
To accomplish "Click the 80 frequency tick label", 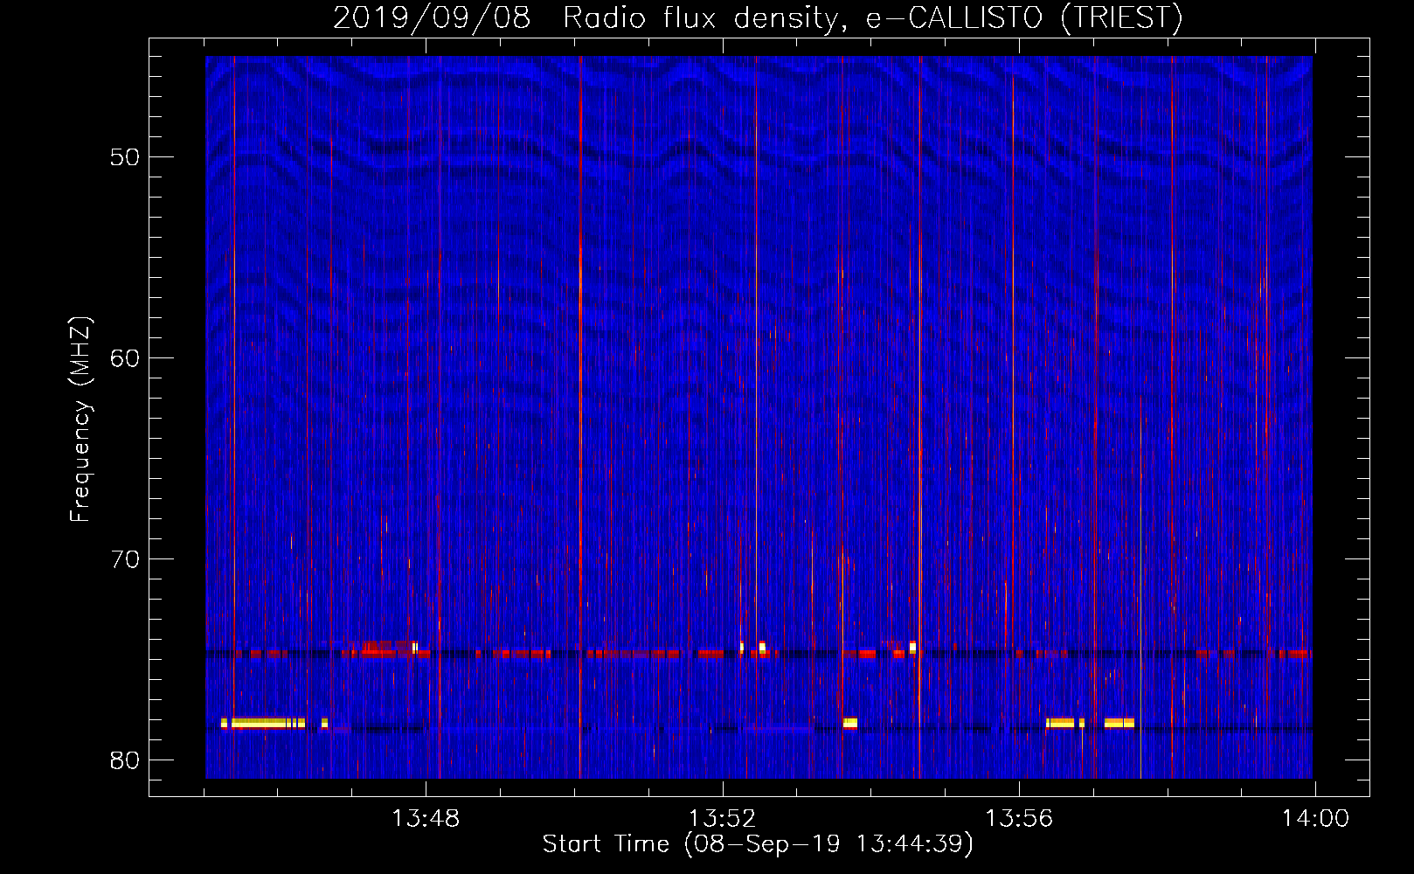I will (126, 760).
